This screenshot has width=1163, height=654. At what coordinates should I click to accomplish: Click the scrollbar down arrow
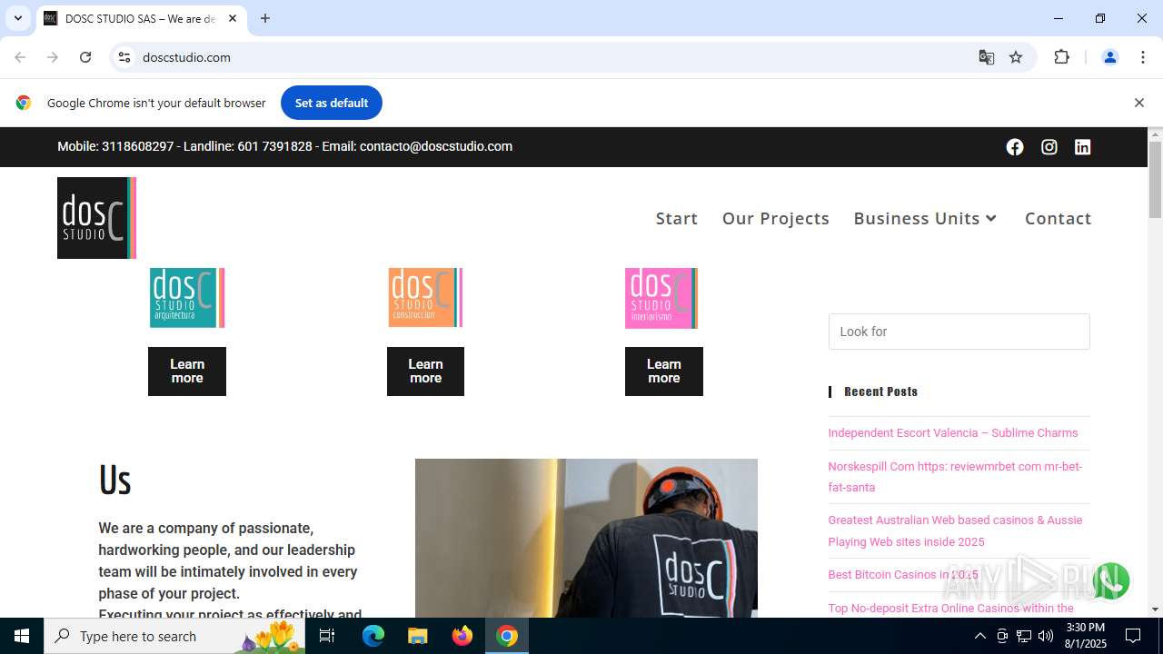coord(1155,609)
